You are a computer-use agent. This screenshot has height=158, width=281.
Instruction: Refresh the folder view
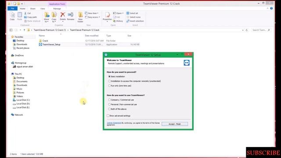coord(247,30)
